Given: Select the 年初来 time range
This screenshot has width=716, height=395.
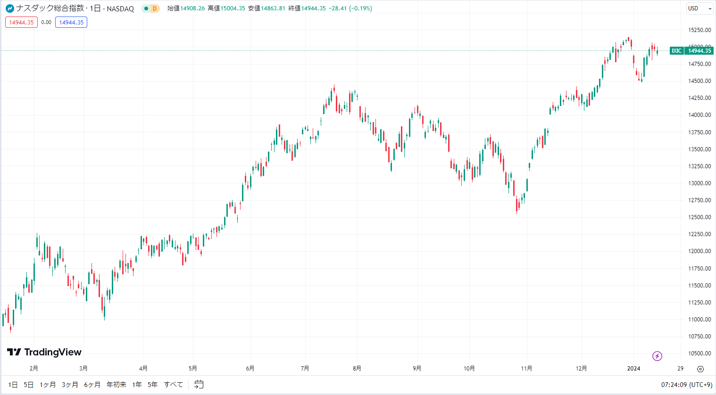Looking at the screenshot, I should click(x=117, y=385).
